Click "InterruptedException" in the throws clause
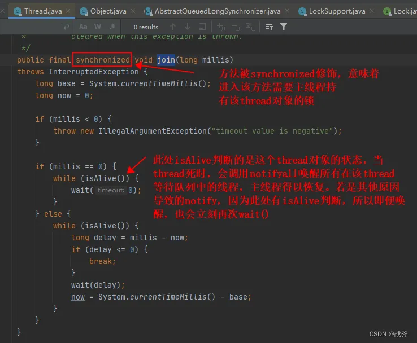Image resolution: width=417 pixels, height=343 pixels. 94,72
